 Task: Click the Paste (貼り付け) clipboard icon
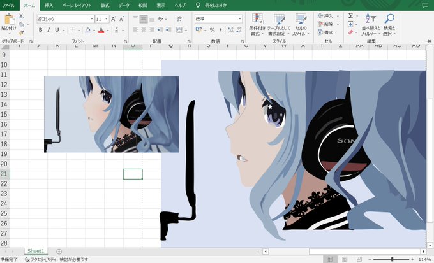tap(10, 19)
